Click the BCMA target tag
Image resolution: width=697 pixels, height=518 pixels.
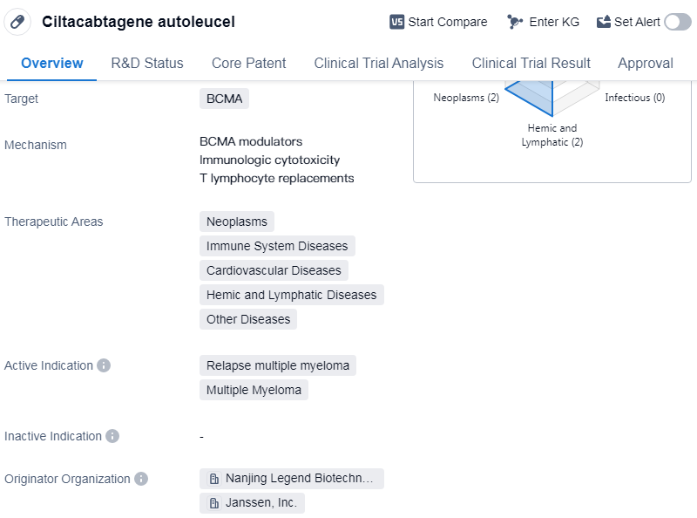(224, 99)
